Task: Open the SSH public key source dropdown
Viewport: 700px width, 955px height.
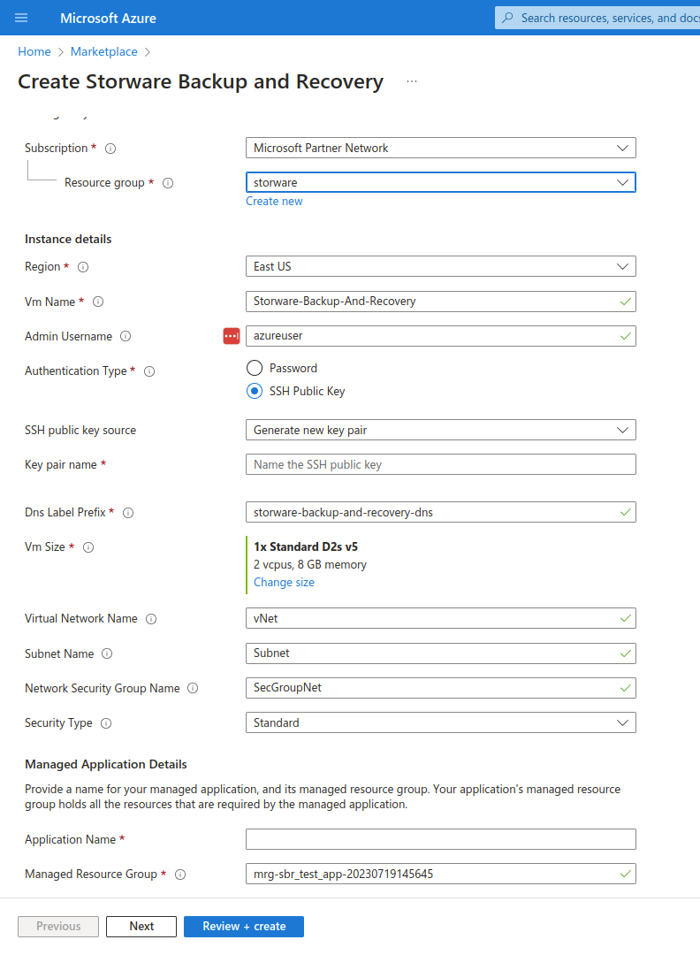Action: click(440, 430)
